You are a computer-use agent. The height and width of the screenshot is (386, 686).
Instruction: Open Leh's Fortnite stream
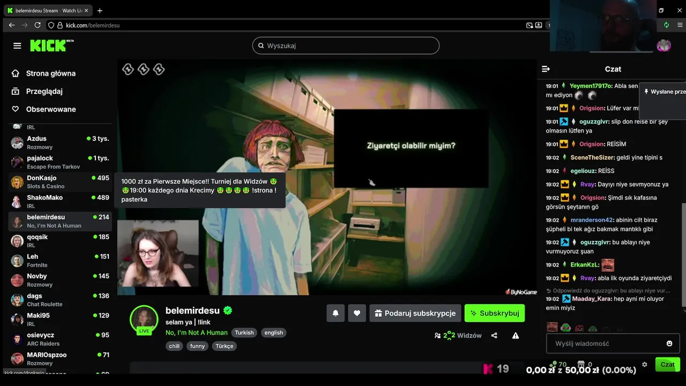tap(60, 261)
